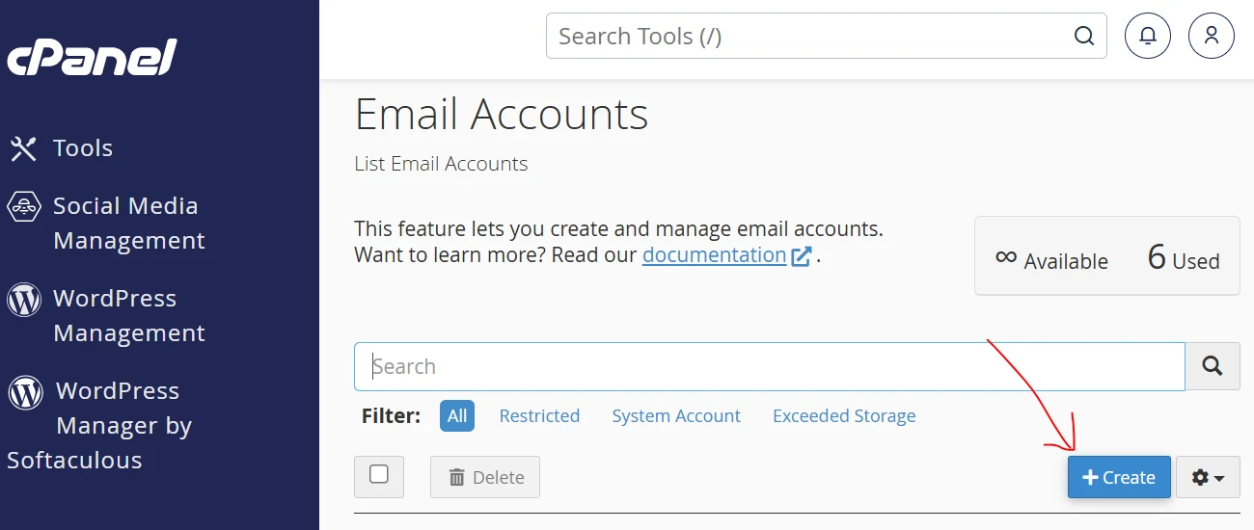This screenshot has width=1254, height=530.
Task: Click the Tools wrench icon
Action: click(23, 148)
